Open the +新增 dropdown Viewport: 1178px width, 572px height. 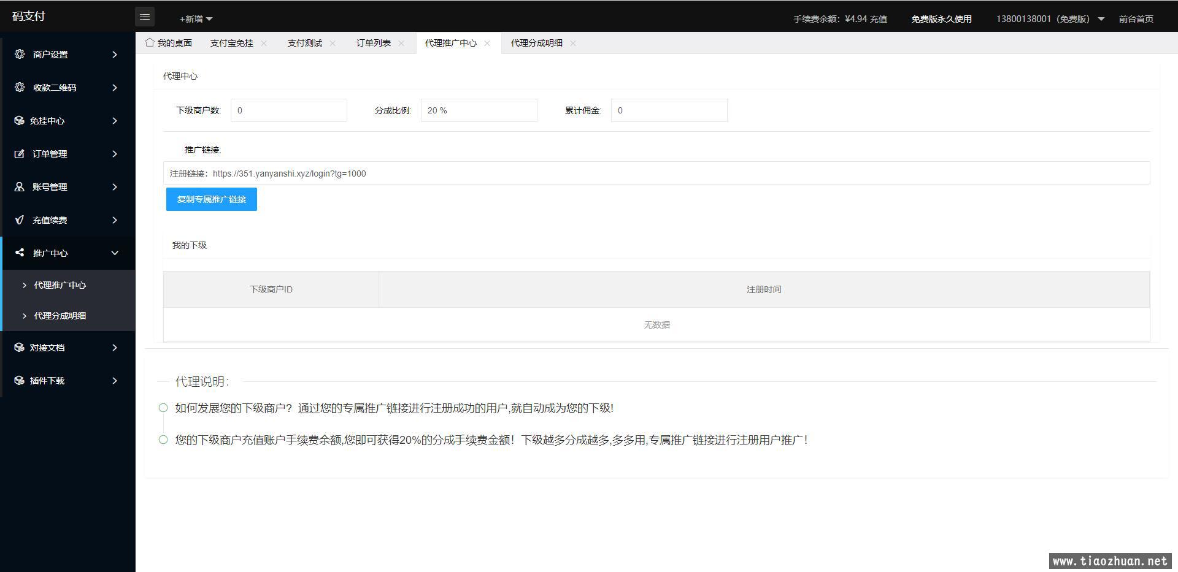coord(196,19)
